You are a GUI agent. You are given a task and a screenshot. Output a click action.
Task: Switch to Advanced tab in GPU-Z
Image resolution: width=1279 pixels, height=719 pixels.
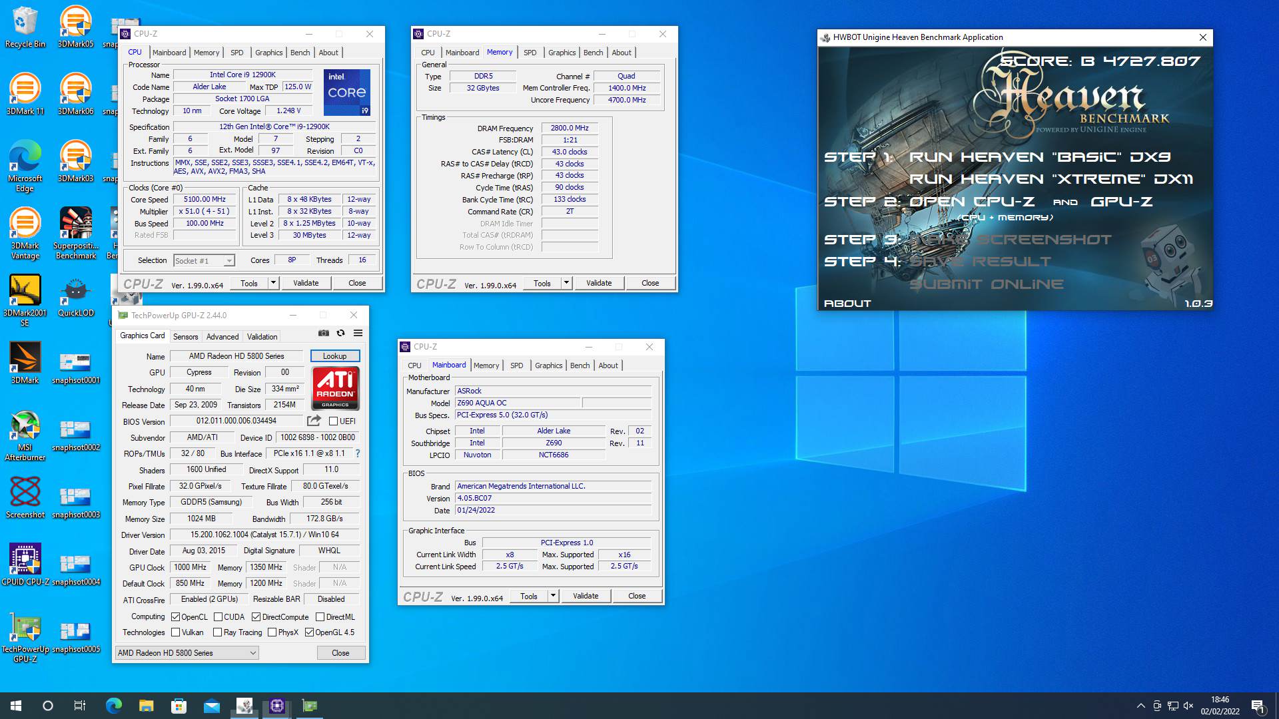coord(222,337)
